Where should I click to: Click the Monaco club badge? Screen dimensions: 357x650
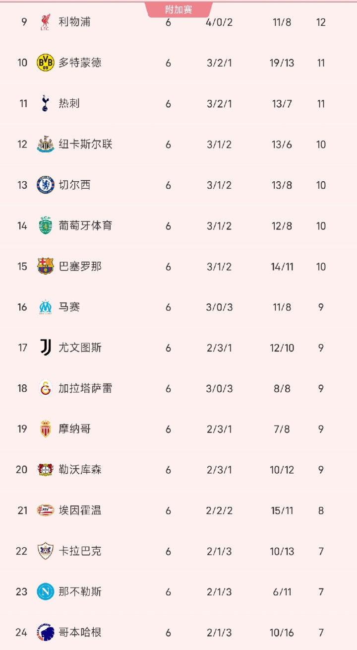pos(45,429)
